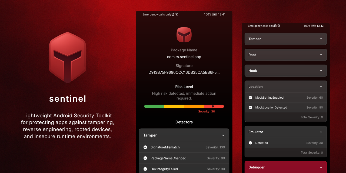Click the yellow segment of the risk bar
This screenshot has width=346, height=173.
click(x=174, y=107)
